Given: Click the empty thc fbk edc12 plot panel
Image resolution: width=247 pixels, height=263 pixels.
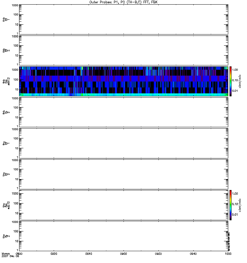Looking at the screenshot, I should [x=123, y=205].
